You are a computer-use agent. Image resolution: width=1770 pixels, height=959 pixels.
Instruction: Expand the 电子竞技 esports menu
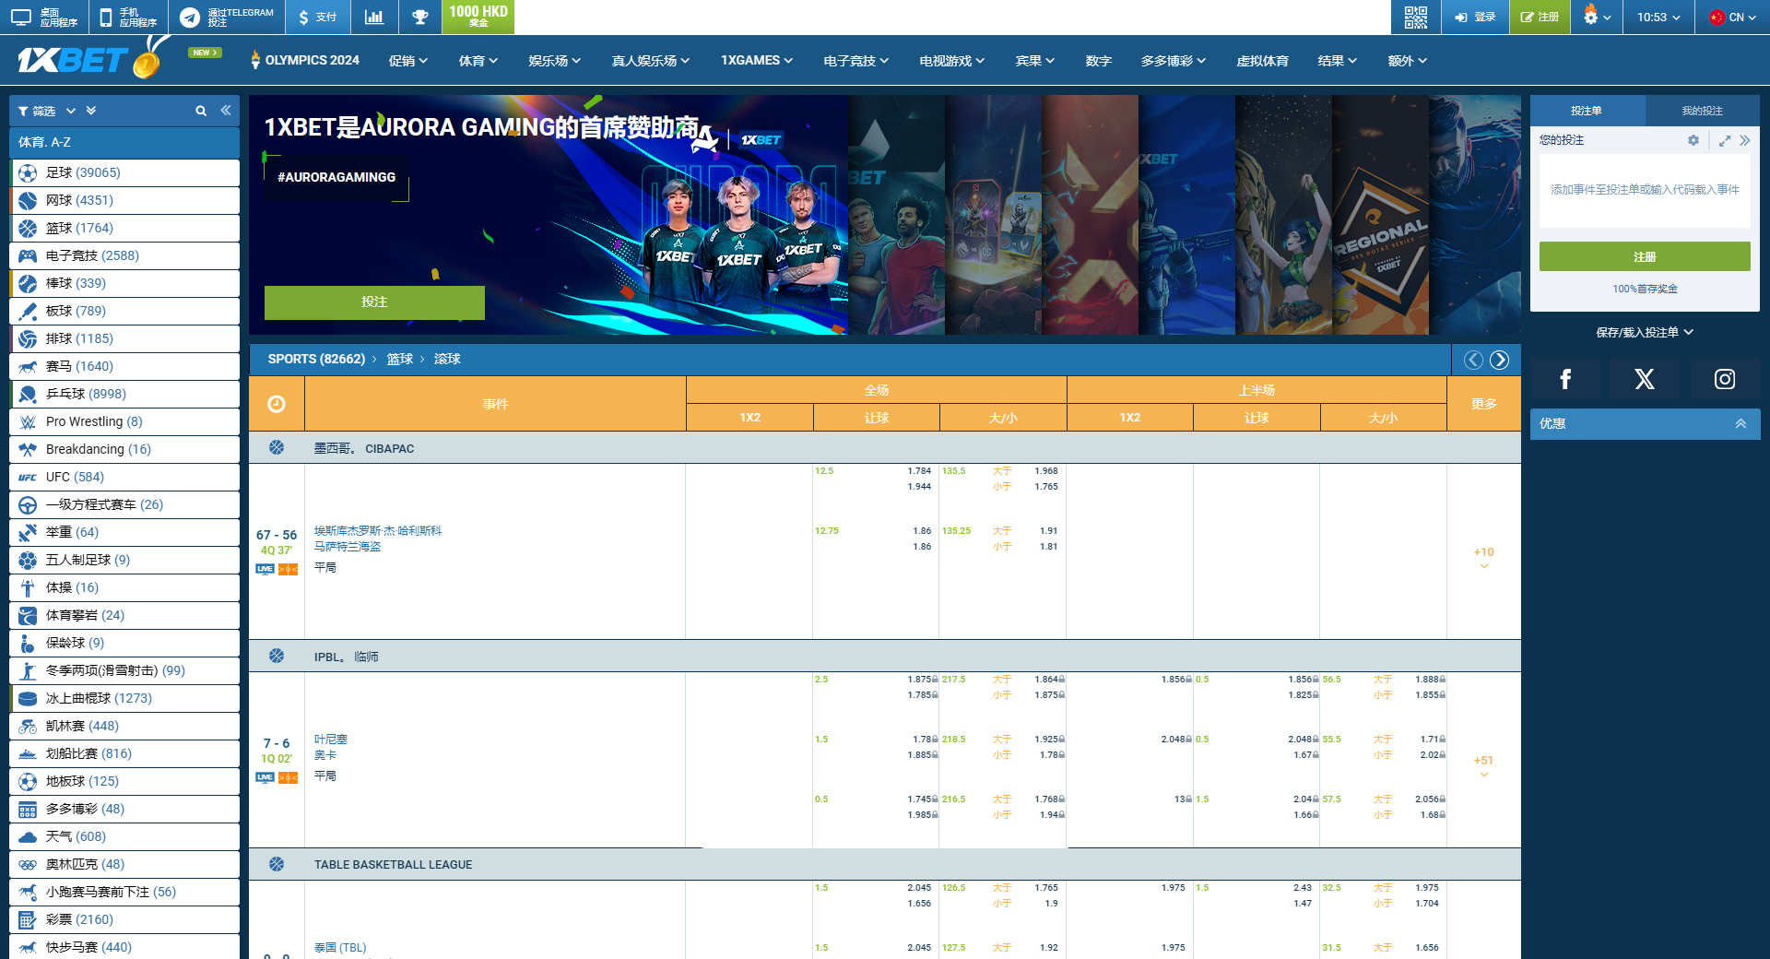[x=855, y=61]
